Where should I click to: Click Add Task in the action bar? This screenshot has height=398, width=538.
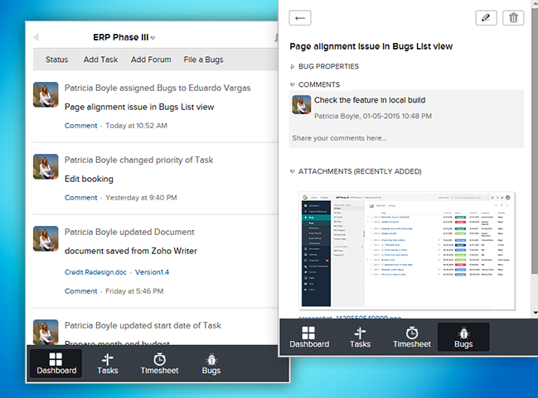coord(100,60)
